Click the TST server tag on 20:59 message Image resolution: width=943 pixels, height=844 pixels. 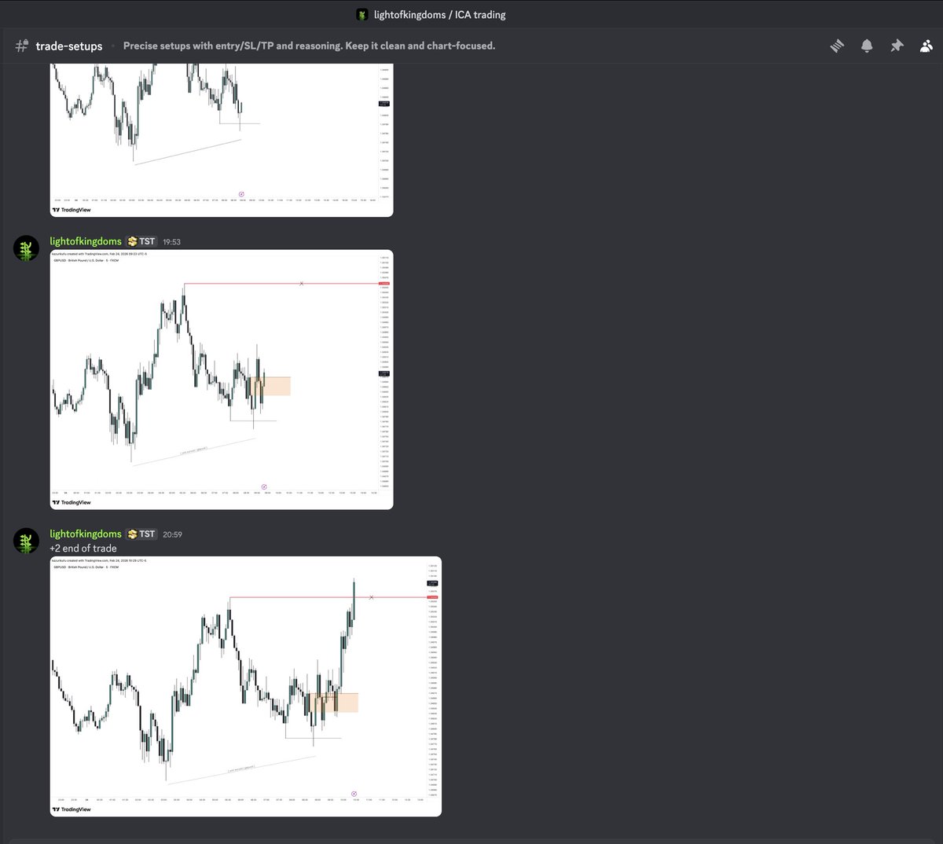click(x=141, y=534)
